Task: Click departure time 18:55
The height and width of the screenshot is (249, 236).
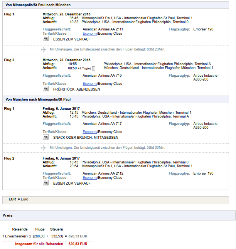Action: pos(72,64)
